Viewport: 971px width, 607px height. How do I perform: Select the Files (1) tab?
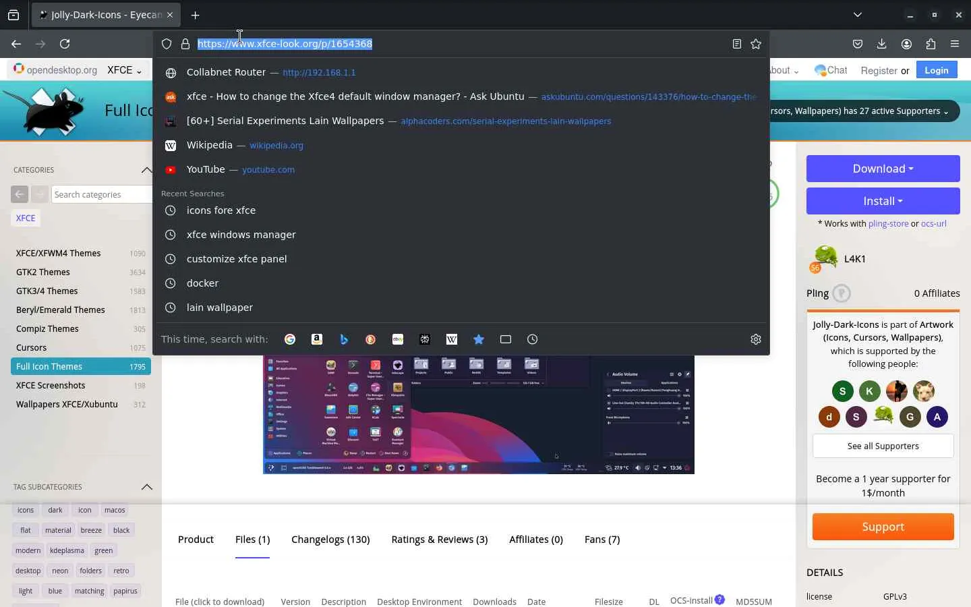(253, 540)
